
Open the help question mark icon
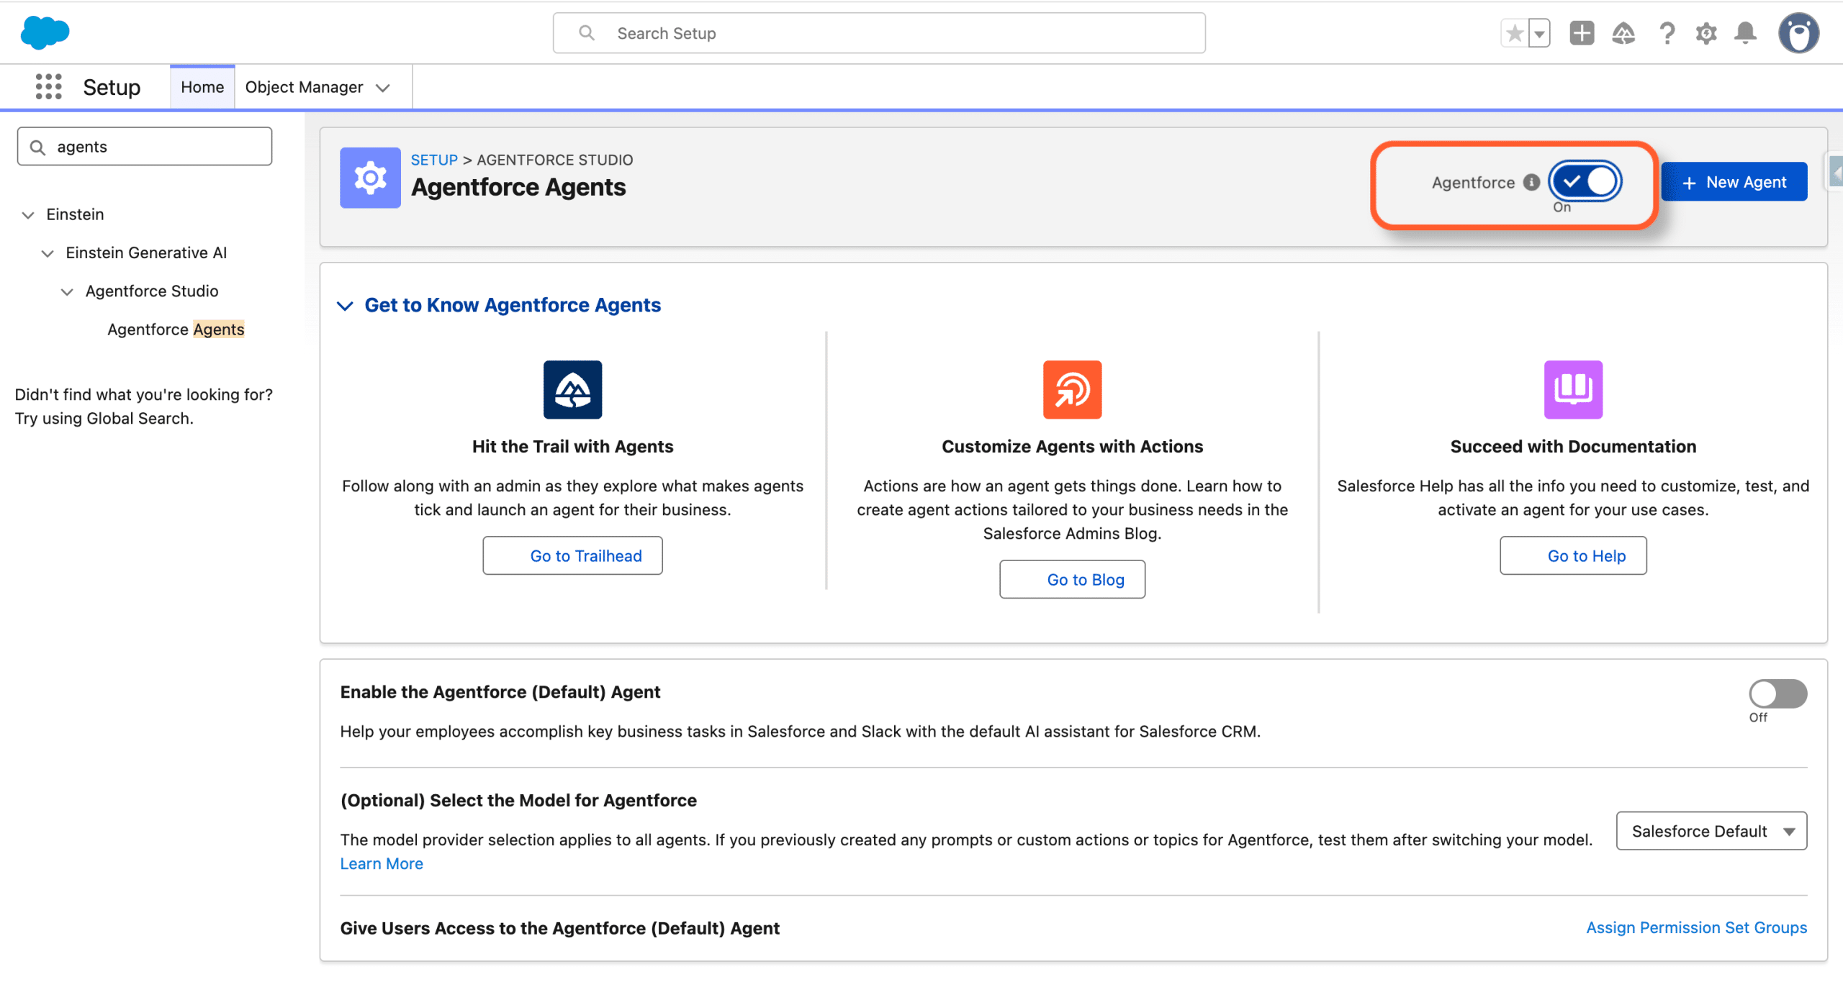click(x=1667, y=33)
